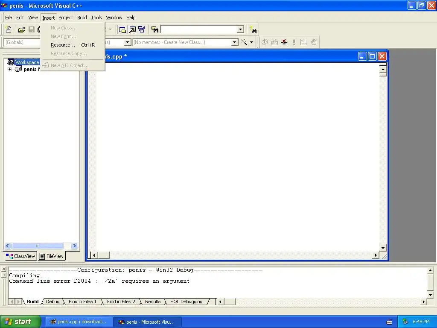The image size is (437, 328).
Task: Toggle the Workspace window toolbar icon
Action: point(122,29)
